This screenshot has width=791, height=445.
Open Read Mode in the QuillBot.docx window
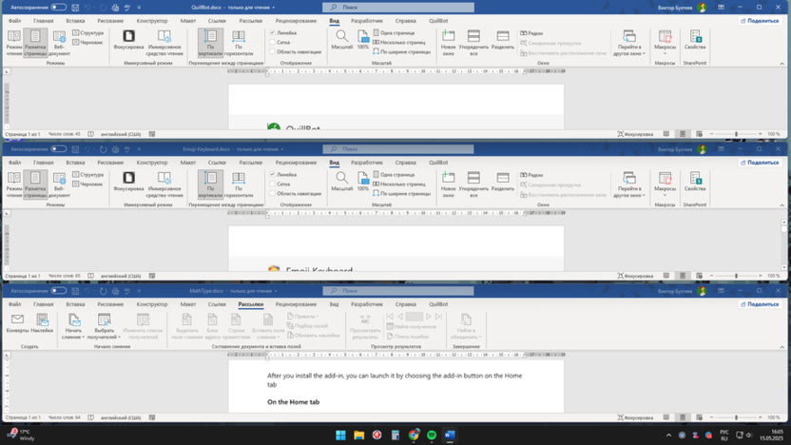14,43
